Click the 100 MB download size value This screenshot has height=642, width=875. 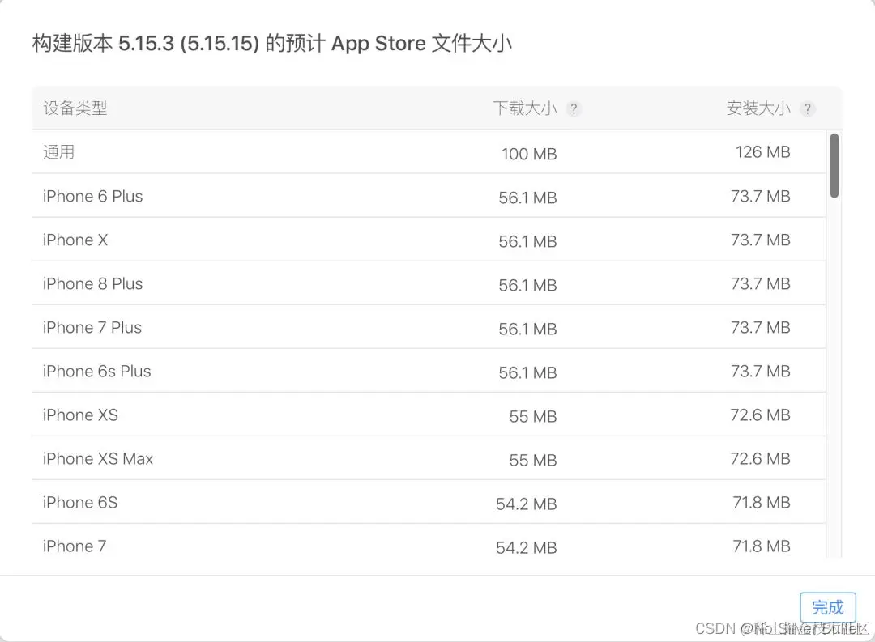(529, 154)
